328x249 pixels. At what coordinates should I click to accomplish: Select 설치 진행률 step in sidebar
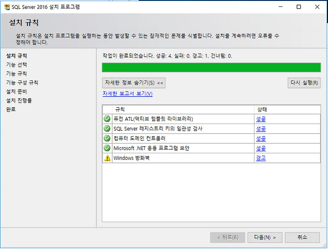[x=19, y=101]
